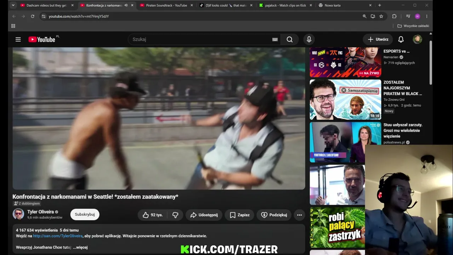The image size is (453, 255).
Task: Start voice search with the microphone
Action: click(309, 39)
